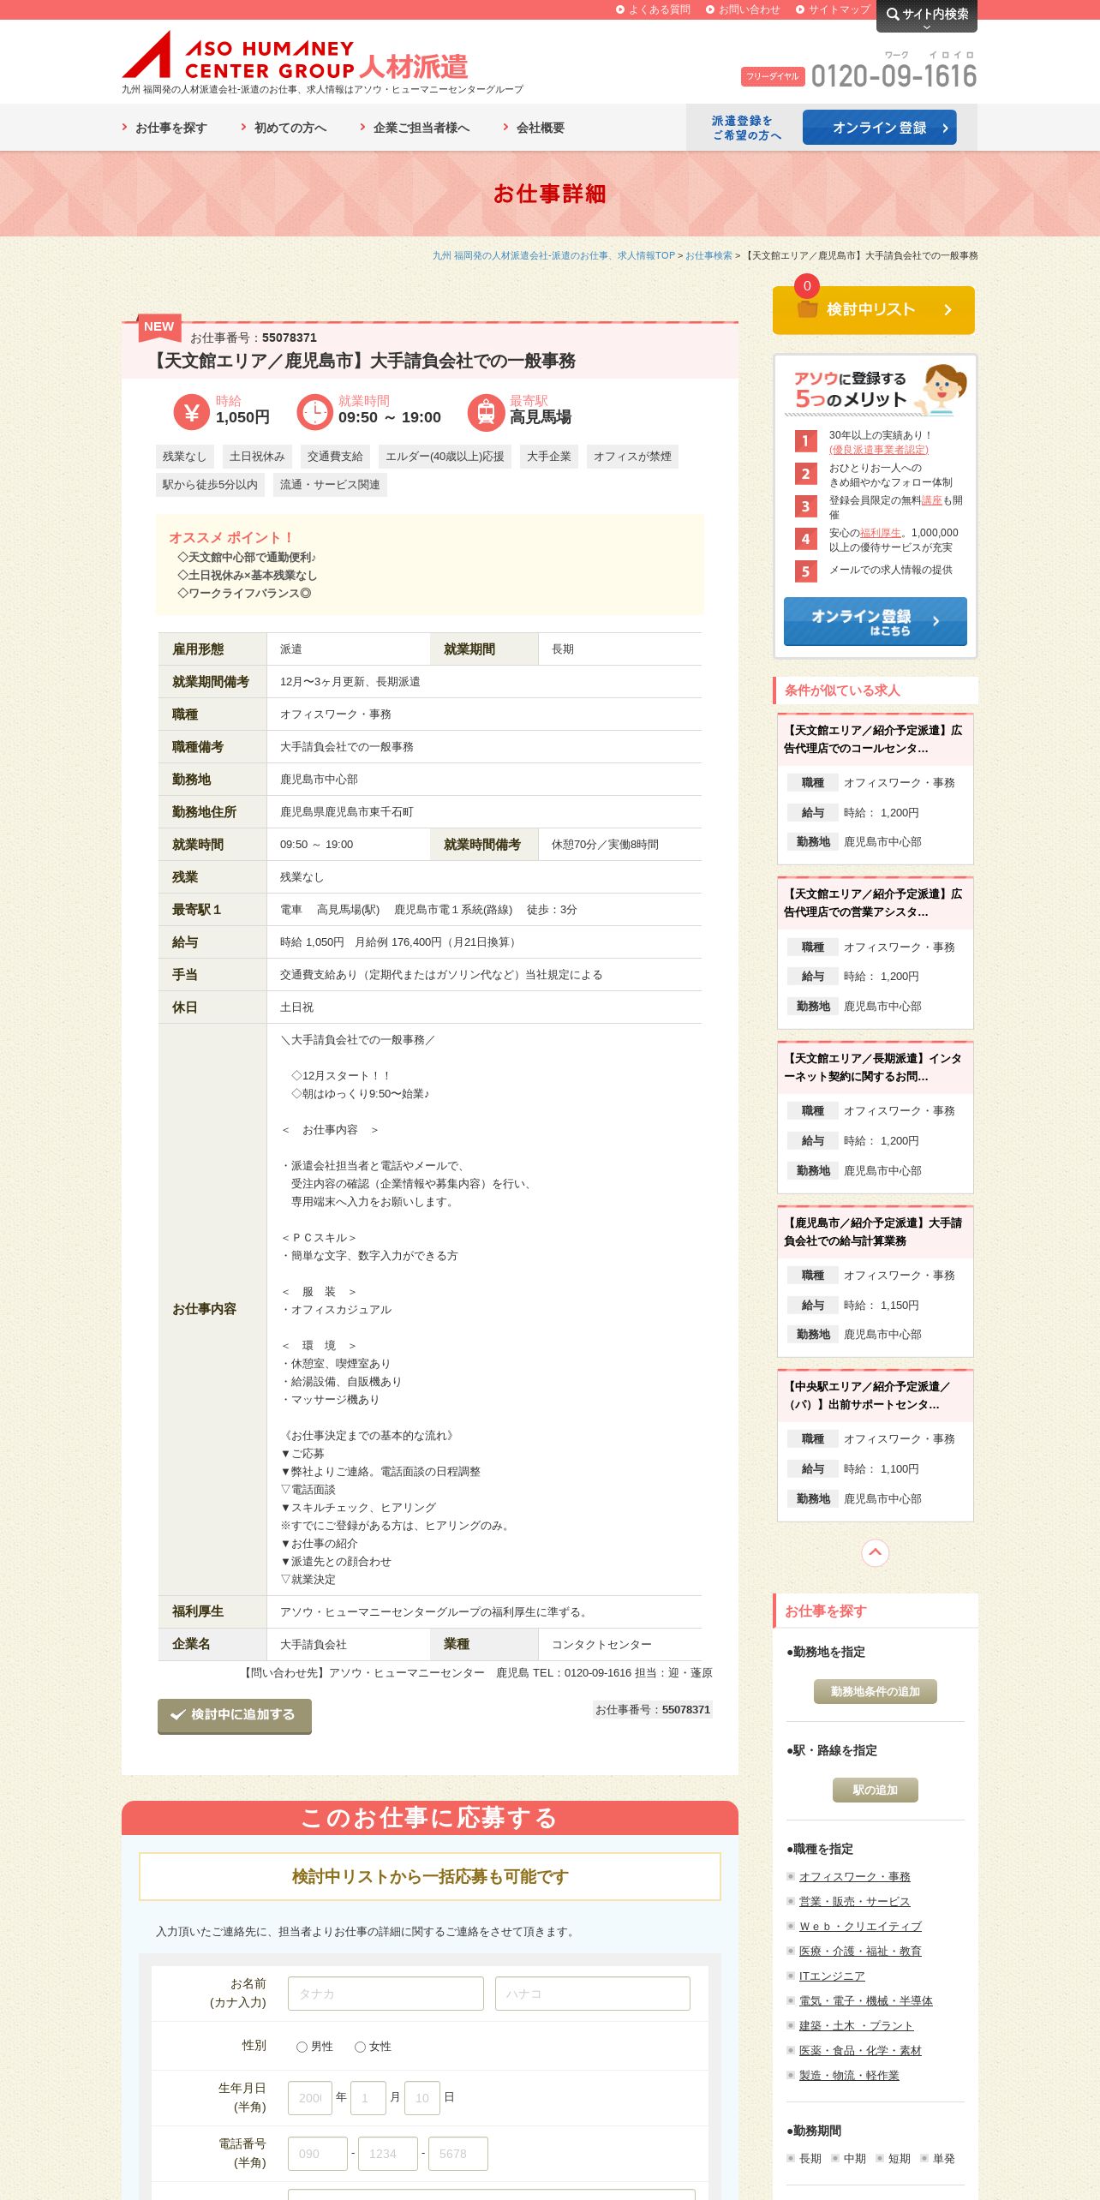Open the ITエンジニア job type link
The height and width of the screenshot is (2200, 1100).
832,1976
